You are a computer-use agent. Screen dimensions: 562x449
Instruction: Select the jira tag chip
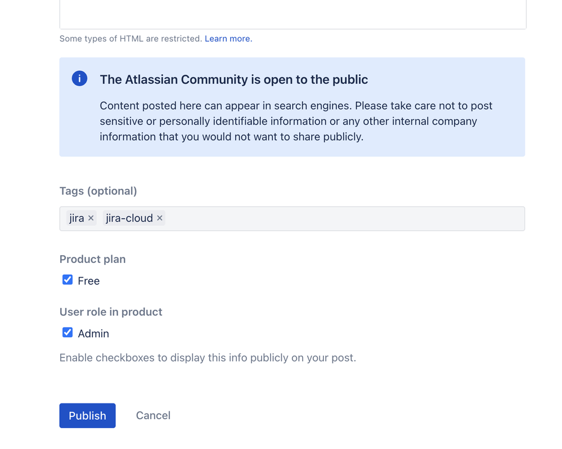[x=76, y=218]
